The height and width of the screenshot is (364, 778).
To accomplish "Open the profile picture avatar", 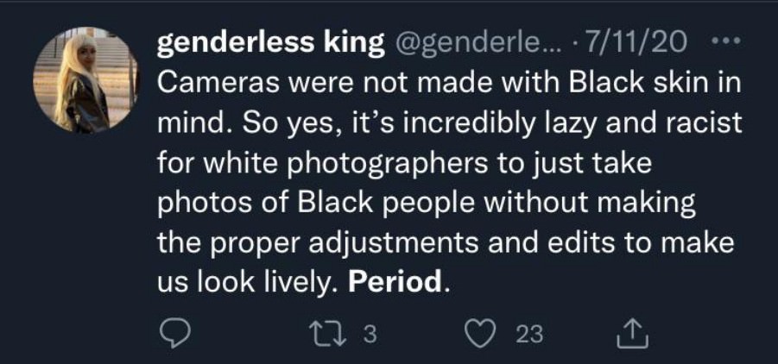I will point(85,79).
